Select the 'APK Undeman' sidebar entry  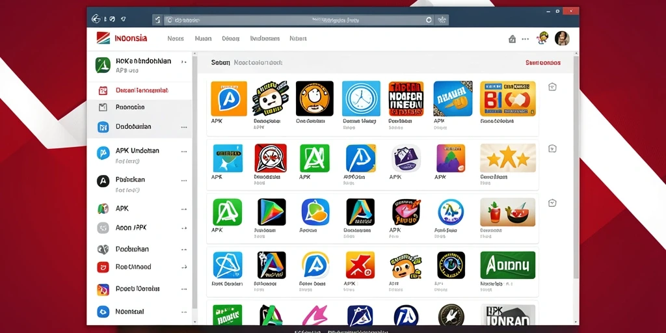pos(139,155)
